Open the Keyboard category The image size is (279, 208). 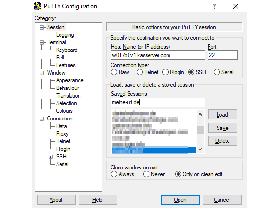click(x=67, y=50)
